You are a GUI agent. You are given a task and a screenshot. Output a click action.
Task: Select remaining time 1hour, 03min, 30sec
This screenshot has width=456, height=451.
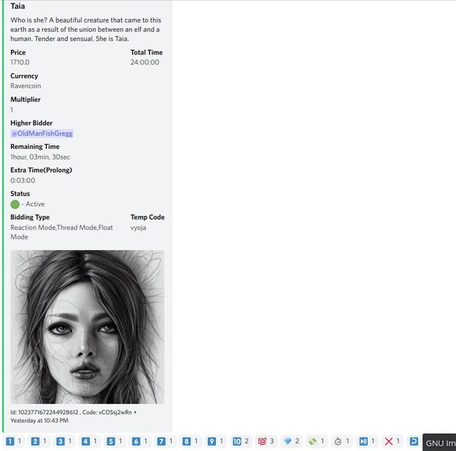[x=40, y=157]
